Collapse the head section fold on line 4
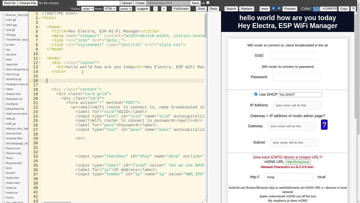This screenshot has height=203, width=360. click(x=40, y=27)
